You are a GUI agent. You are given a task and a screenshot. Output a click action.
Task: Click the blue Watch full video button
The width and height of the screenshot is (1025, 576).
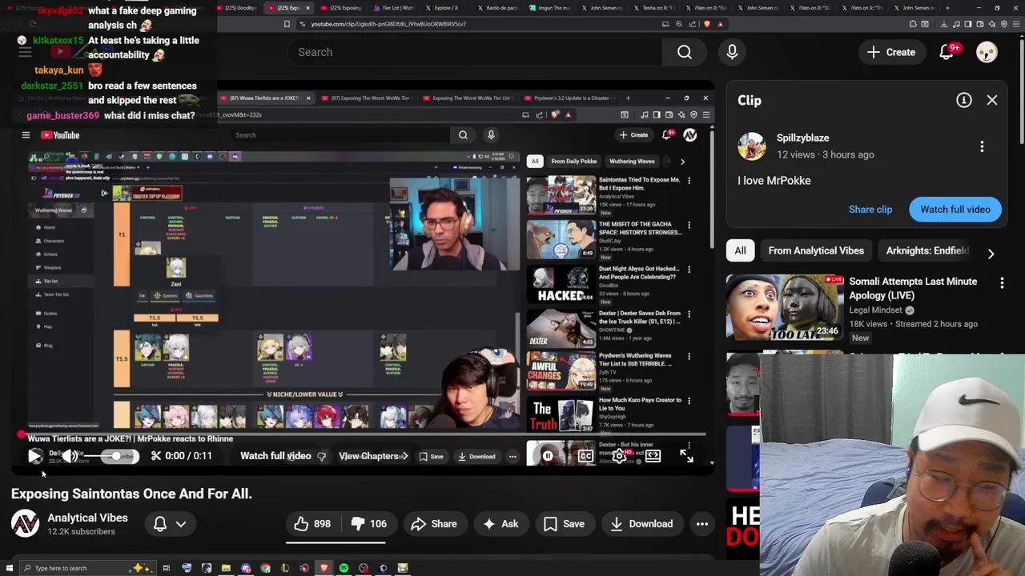click(955, 210)
